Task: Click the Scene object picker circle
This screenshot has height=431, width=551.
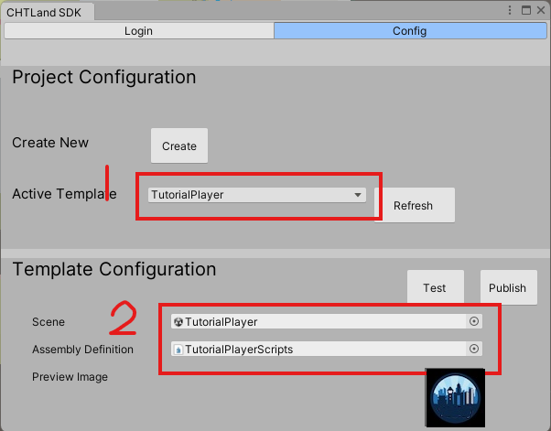Action: [474, 321]
